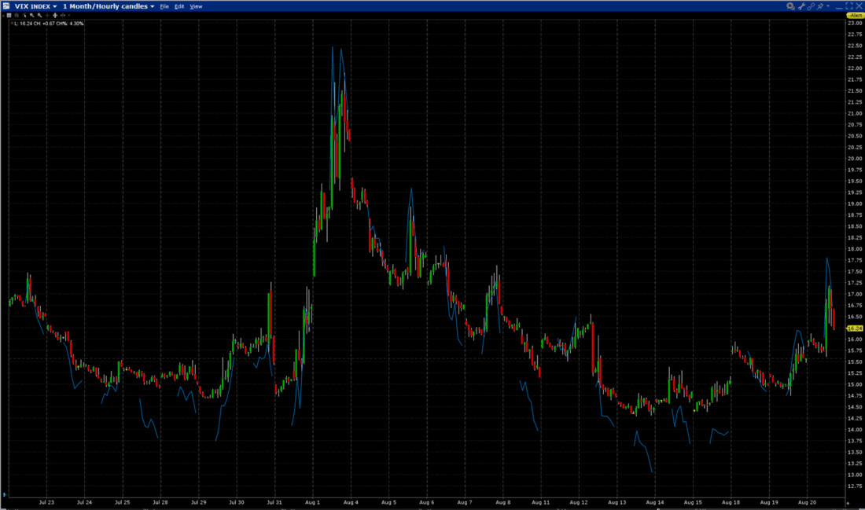Click the search magnifier icon in title bar

(790, 6)
